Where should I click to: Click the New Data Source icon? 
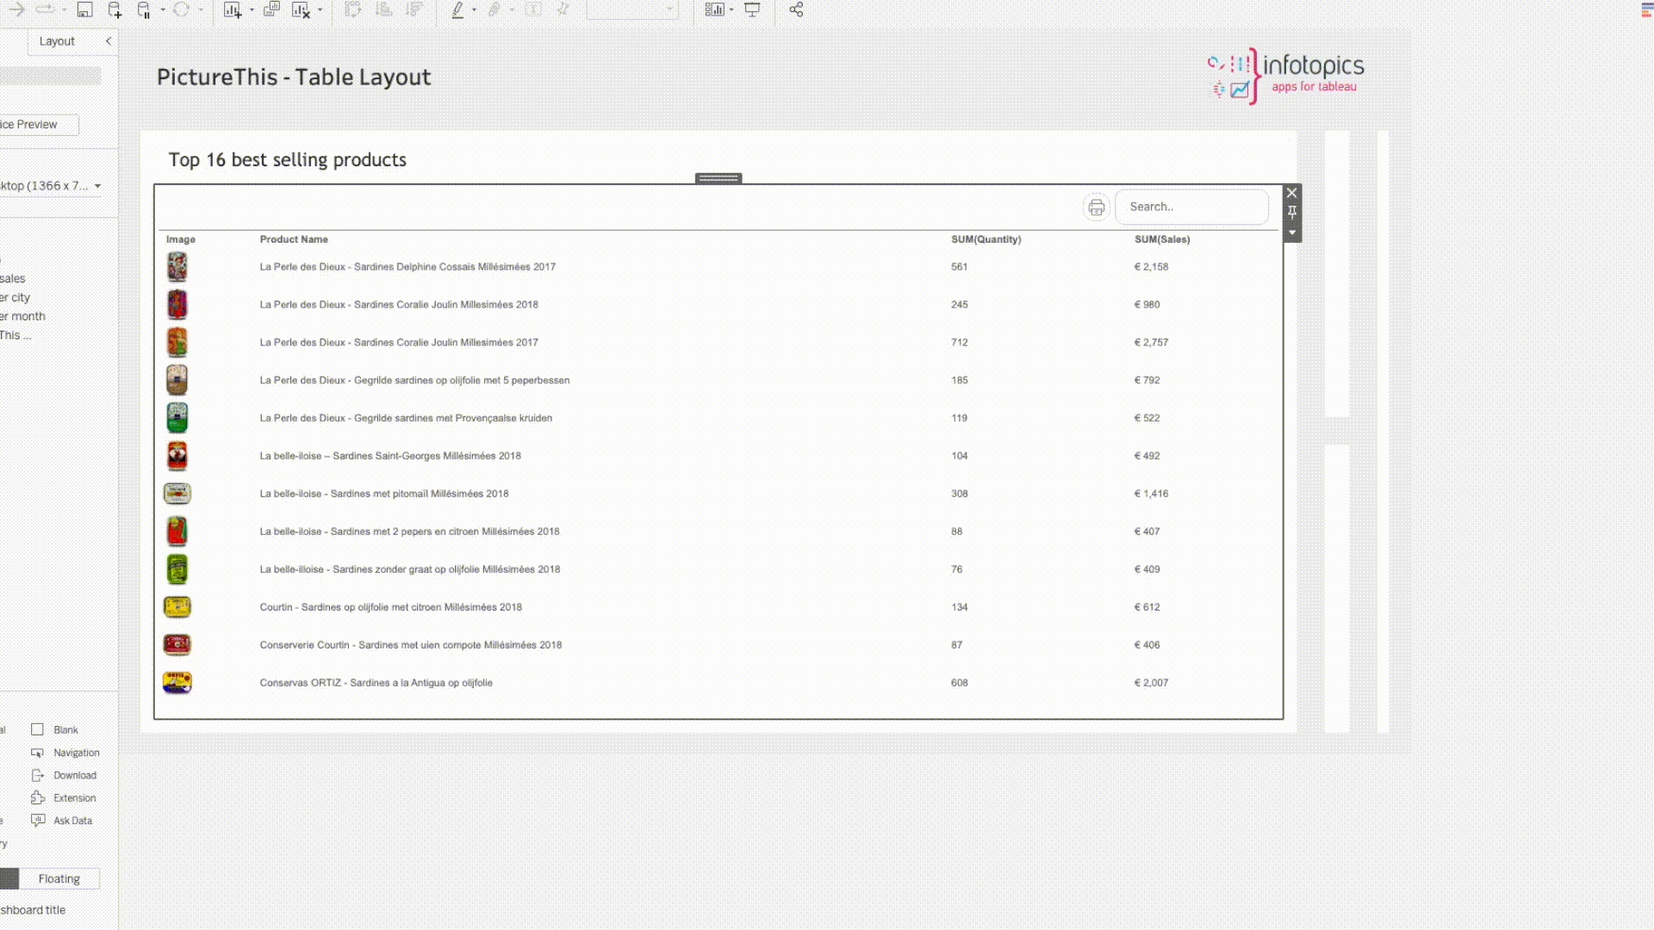[x=115, y=9]
